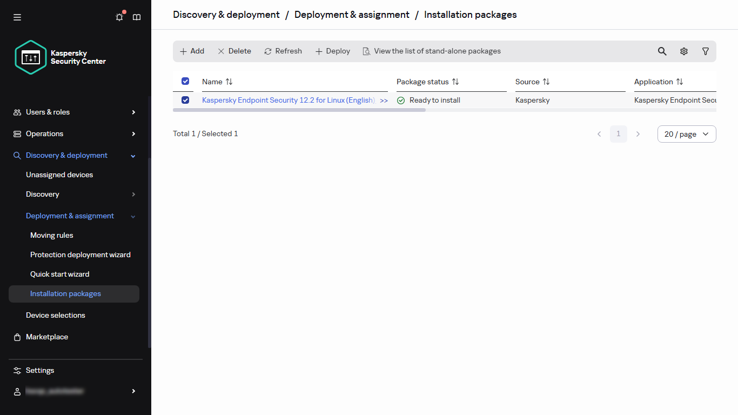The image size is (738, 415).
Task: Open the notification bell panel
Action: (x=119, y=17)
